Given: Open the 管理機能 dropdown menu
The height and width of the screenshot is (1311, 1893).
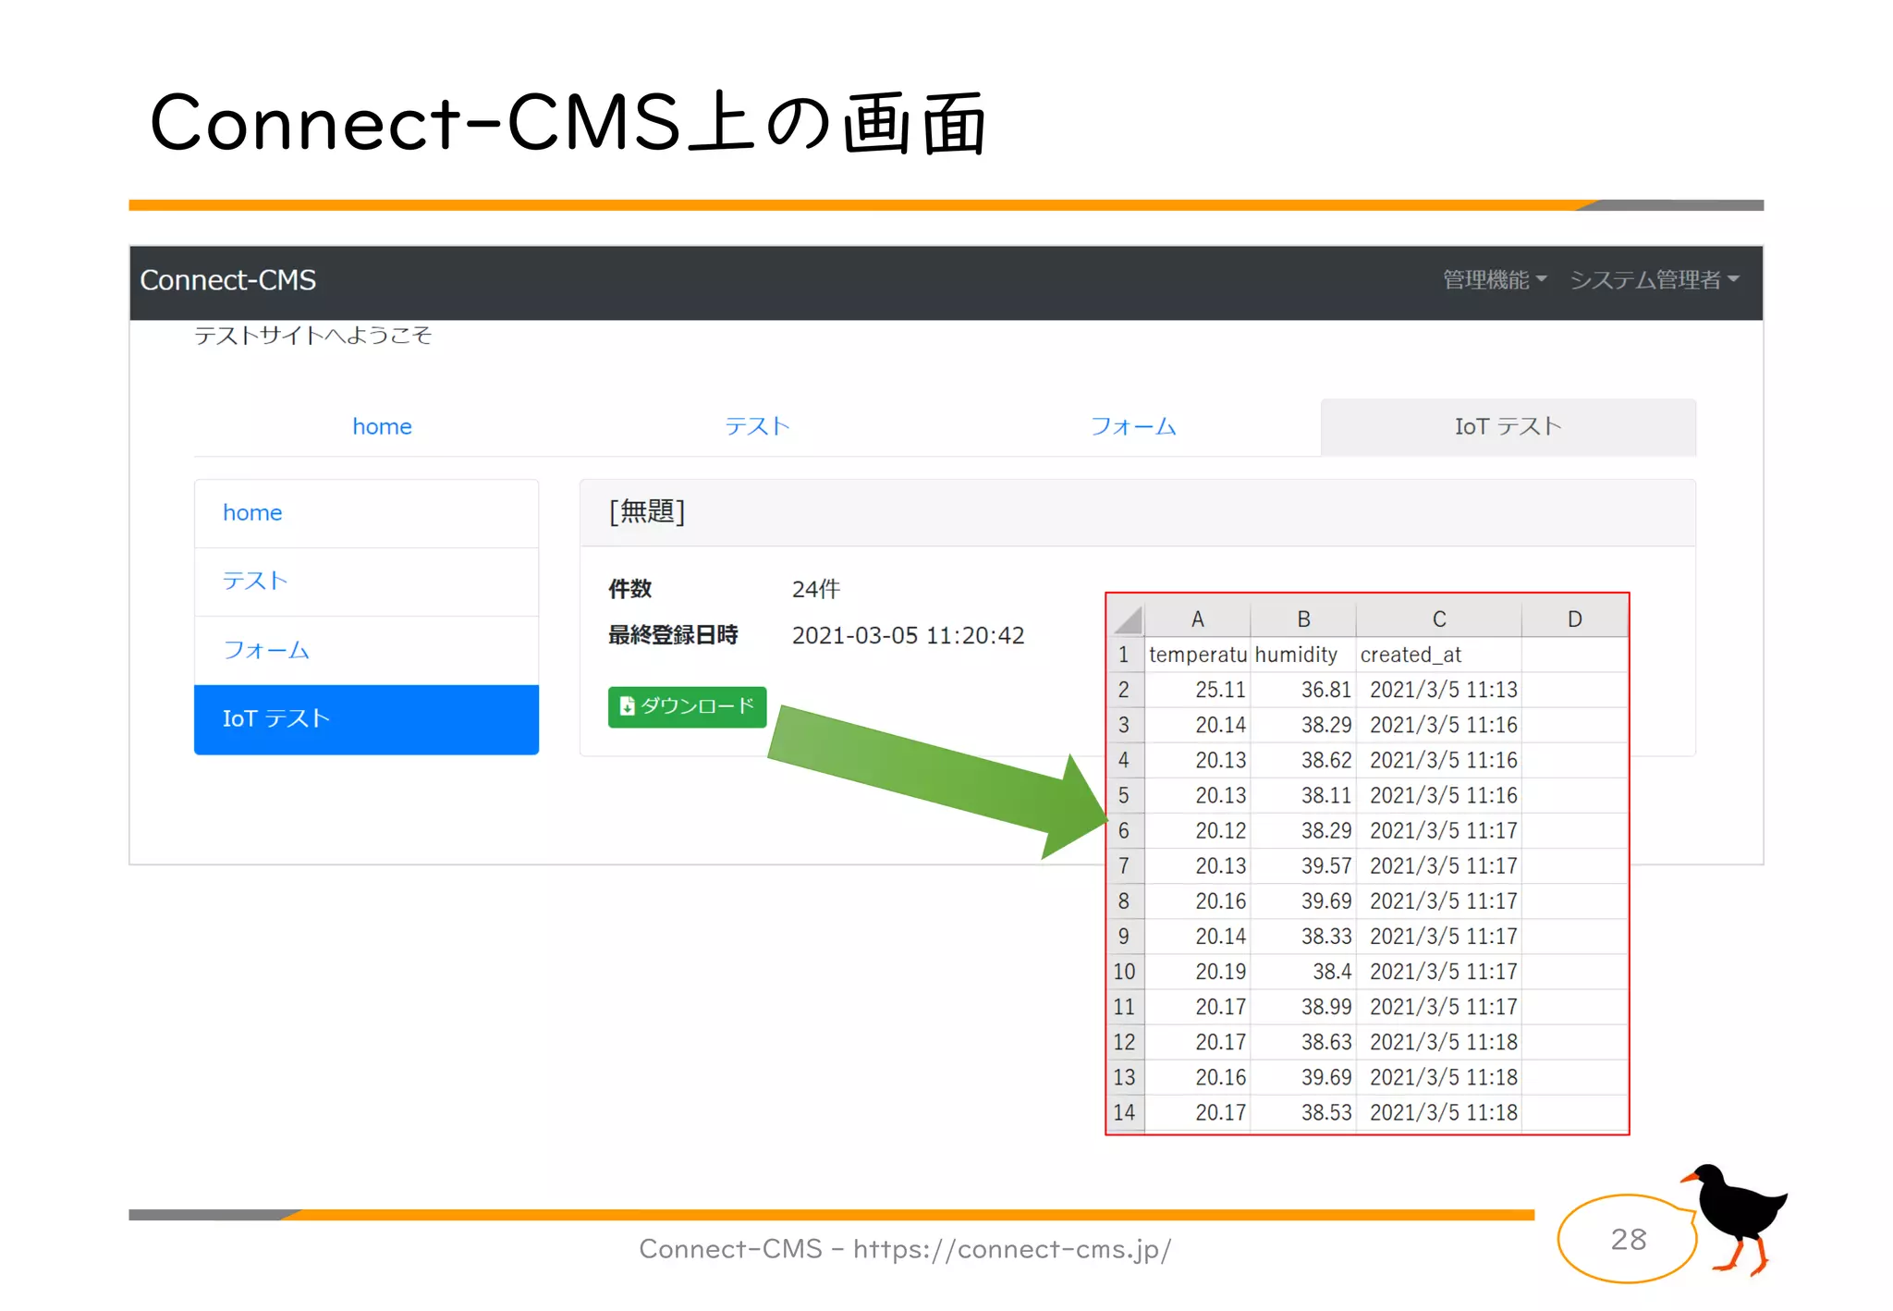Looking at the screenshot, I should click(1494, 279).
